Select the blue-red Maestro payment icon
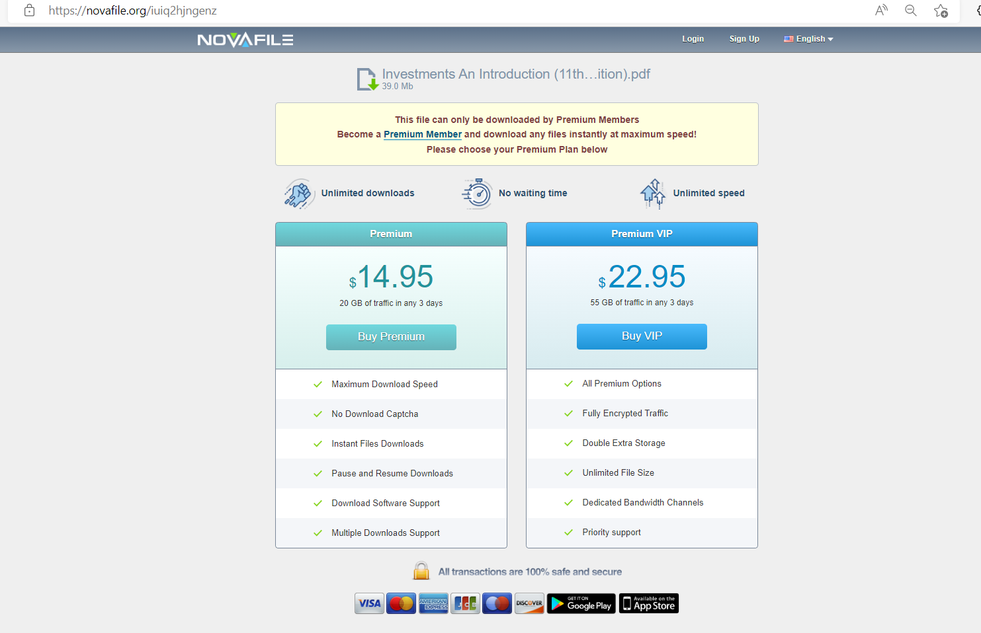This screenshot has height=633, width=981. [497, 603]
